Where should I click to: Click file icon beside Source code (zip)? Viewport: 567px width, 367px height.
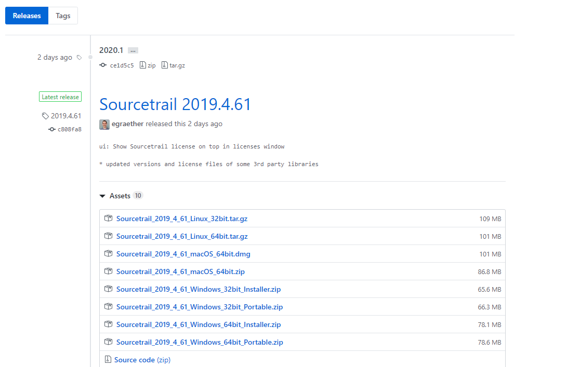[108, 359]
